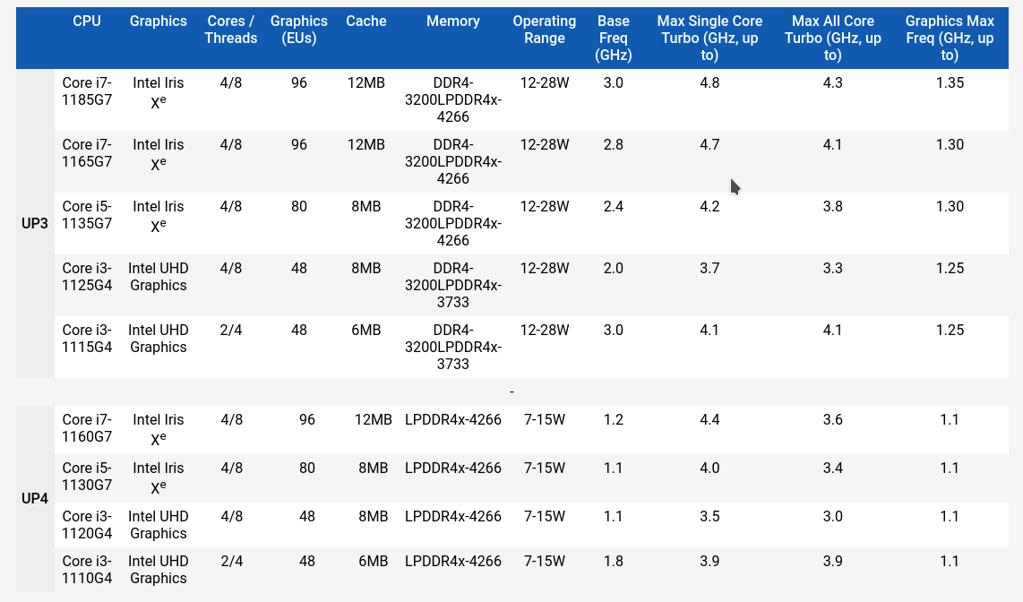Click the 6MB cache of i3-1115G4

click(x=366, y=330)
